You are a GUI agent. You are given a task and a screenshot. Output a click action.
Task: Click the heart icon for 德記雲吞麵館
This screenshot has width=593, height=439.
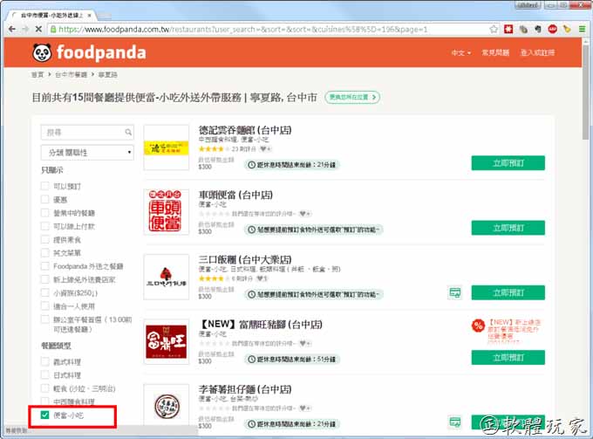coord(265,148)
